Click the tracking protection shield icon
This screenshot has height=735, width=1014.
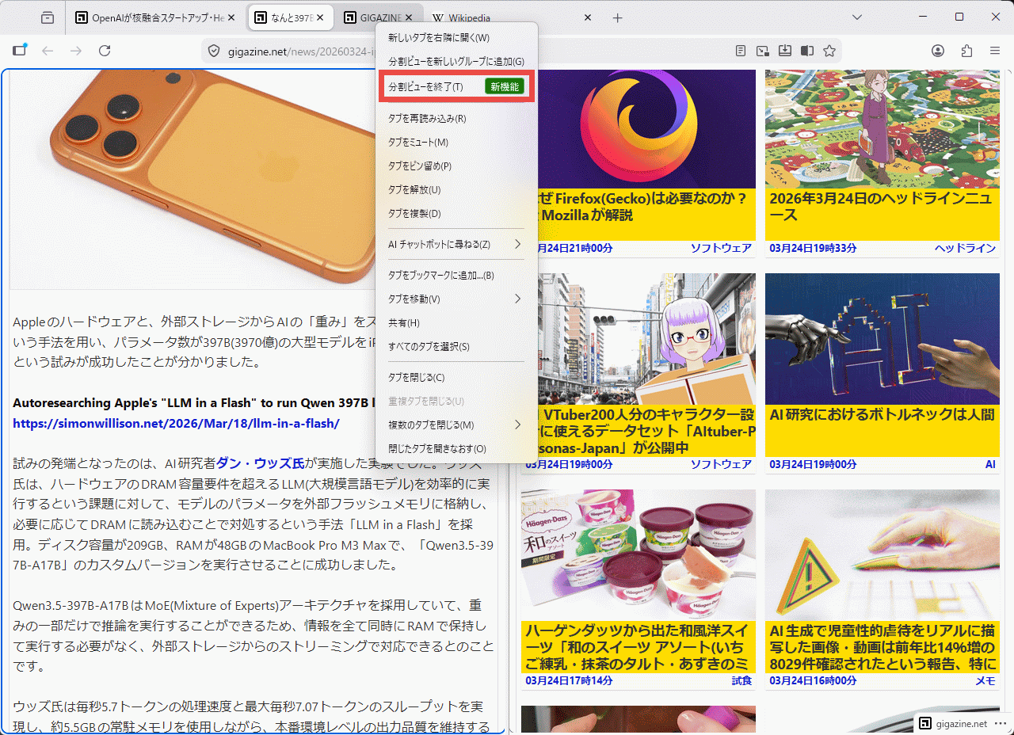(213, 51)
